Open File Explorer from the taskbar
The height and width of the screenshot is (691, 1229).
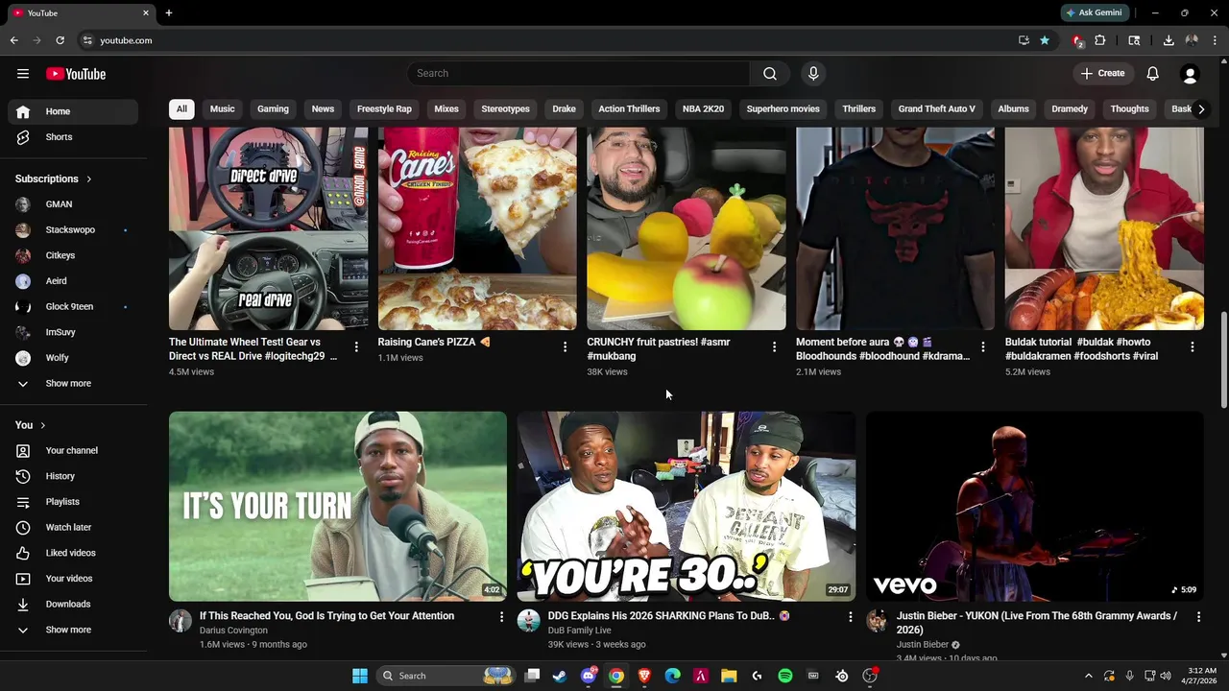point(729,676)
